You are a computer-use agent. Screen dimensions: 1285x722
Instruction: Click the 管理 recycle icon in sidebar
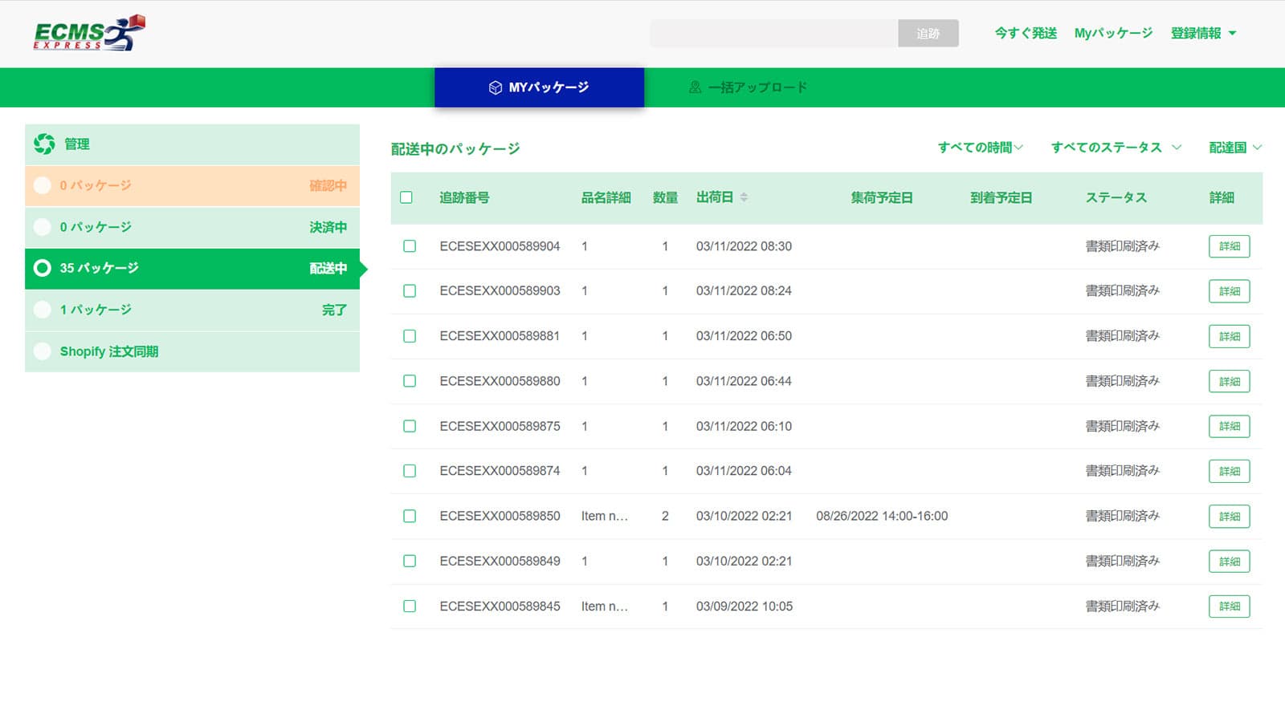click(45, 144)
